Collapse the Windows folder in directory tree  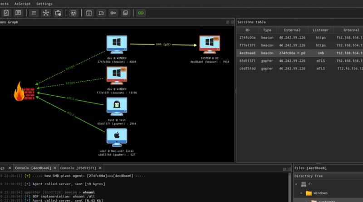point(302,193)
